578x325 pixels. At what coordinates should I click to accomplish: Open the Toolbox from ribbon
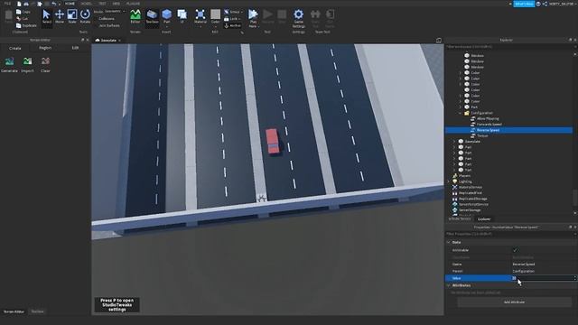click(x=152, y=16)
